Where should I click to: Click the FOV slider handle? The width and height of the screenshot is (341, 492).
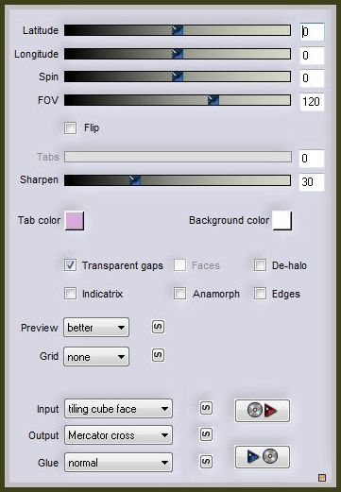point(213,100)
